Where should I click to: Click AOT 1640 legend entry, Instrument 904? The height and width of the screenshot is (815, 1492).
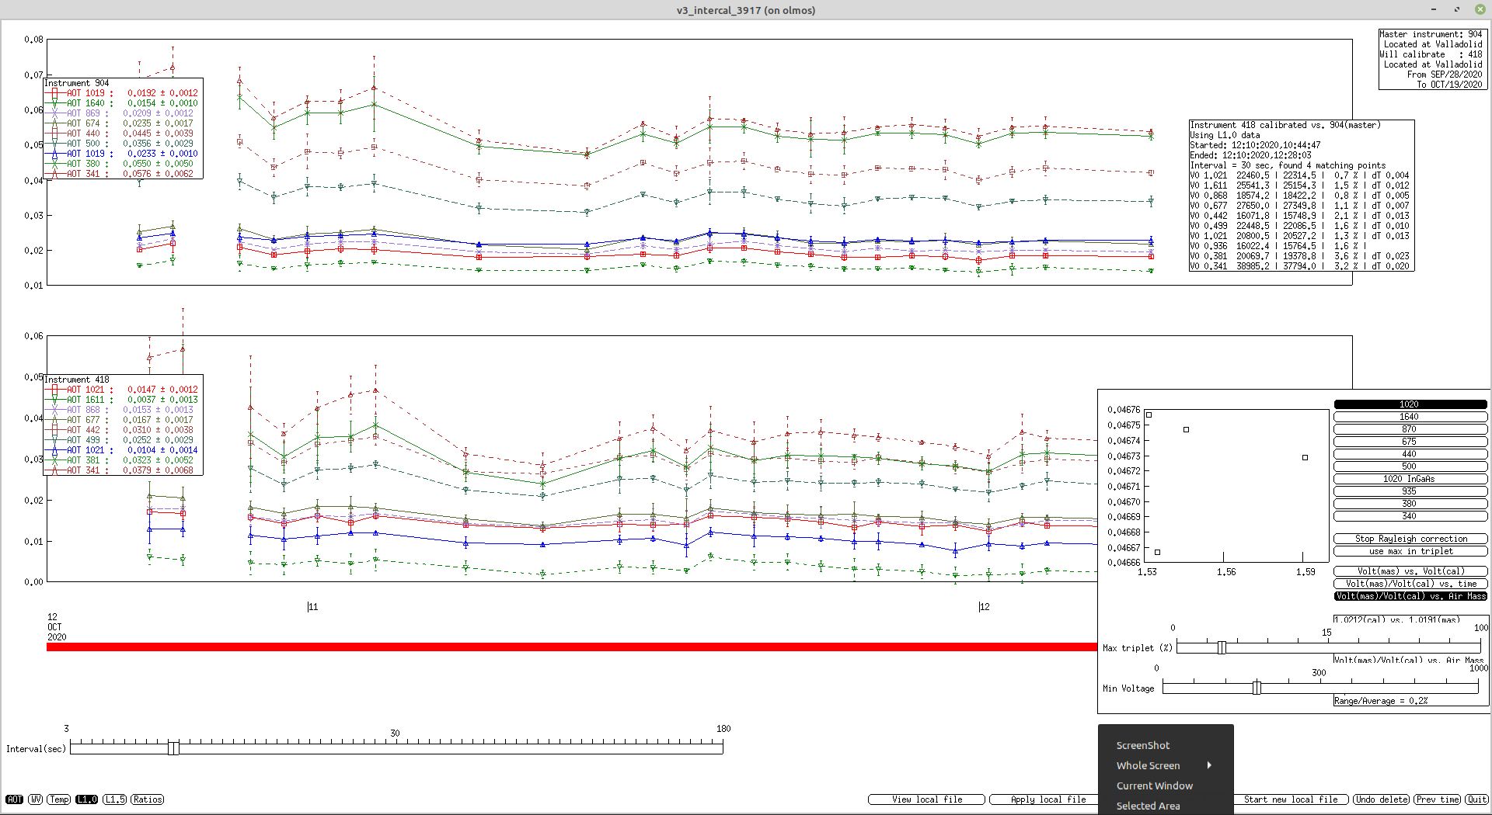(x=123, y=103)
